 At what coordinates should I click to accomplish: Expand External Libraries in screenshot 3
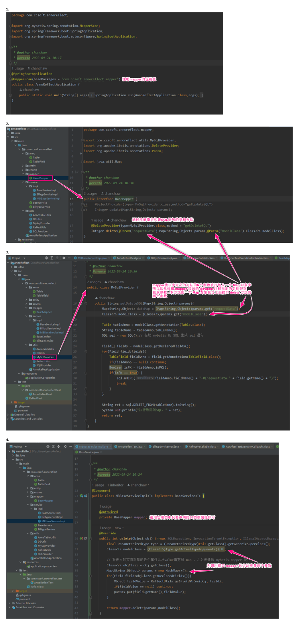(8, 415)
